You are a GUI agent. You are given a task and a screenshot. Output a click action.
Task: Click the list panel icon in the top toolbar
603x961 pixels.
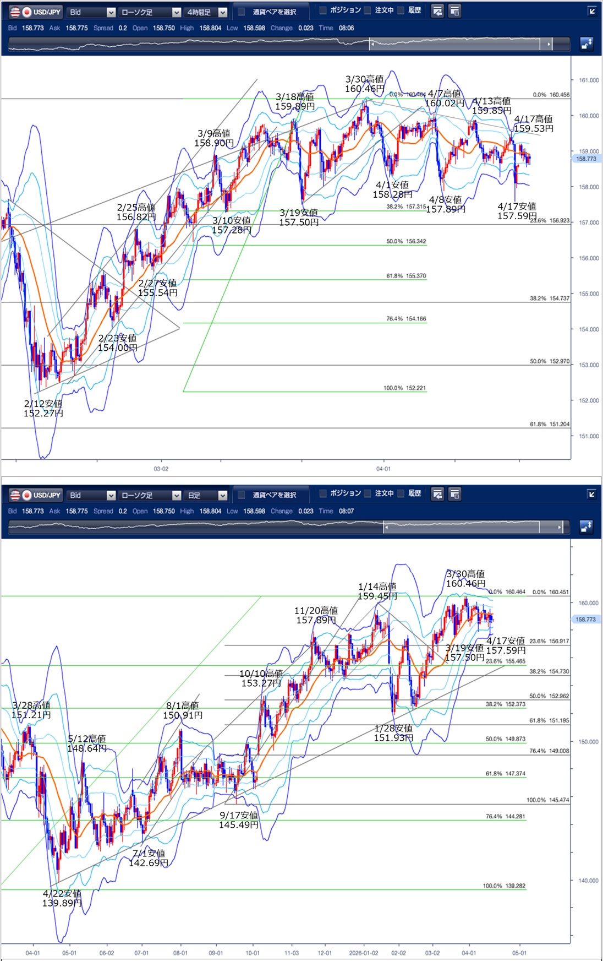pyautogui.click(x=454, y=11)
